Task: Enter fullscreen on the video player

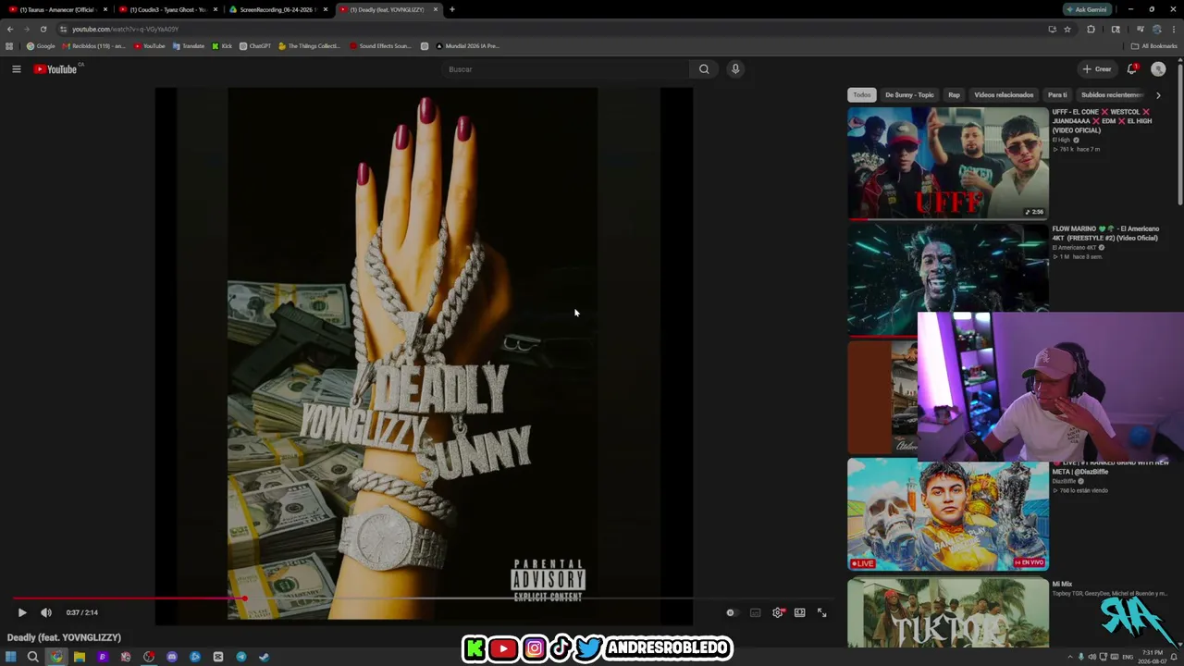Action: pos(821,612)
